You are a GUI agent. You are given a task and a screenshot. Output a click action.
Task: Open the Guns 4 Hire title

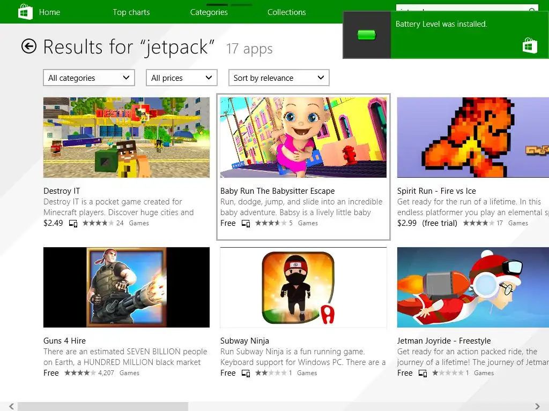point(64,341)
